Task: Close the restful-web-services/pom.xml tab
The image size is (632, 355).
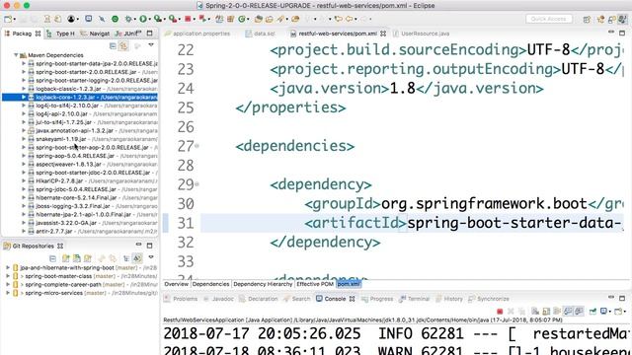Action: click(x=383, y=34)
